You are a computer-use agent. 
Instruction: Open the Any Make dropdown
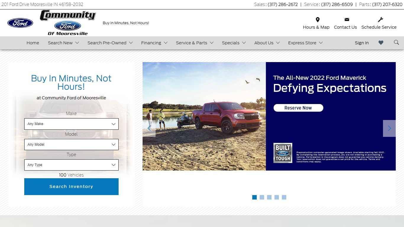[x=71, y=124]
